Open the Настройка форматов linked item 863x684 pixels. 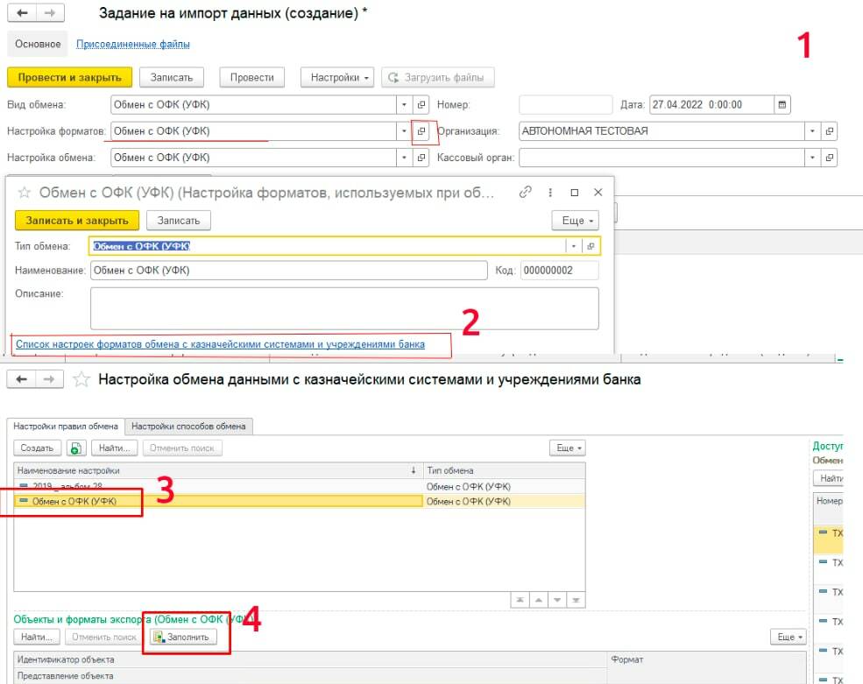[421, 131]
